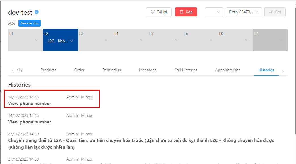Click the Giao lại cho button
296x164 pixels.
pos(29,23)
